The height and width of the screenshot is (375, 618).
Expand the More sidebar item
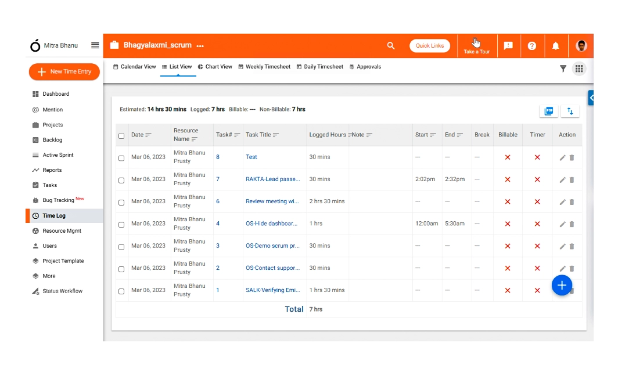click(49, 276)
